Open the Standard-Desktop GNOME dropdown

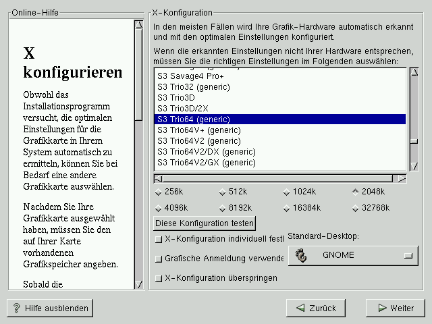(353, 256)
